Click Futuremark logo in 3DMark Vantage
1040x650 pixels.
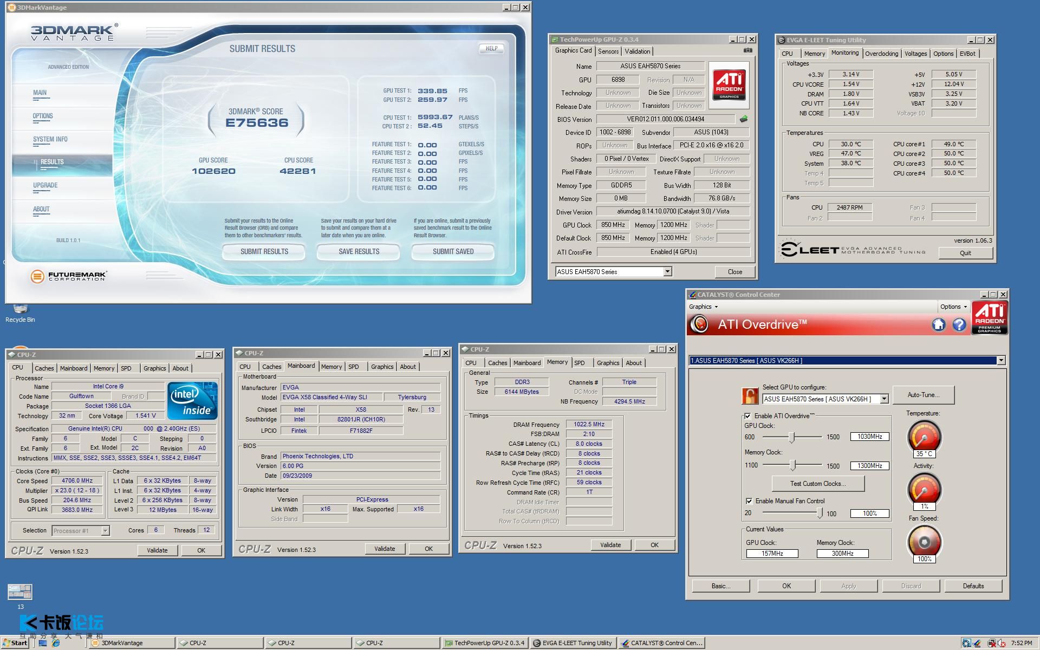tap(69, 276)
